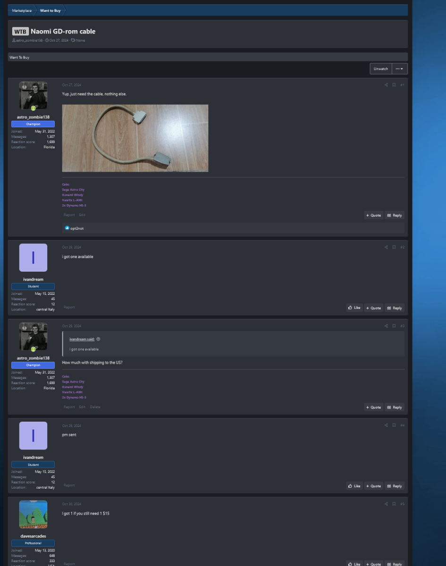
Task: Like the 'pm sent' post
Action: [x=354, y=486]
